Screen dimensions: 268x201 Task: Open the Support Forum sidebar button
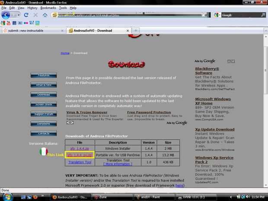coord(44,114)
